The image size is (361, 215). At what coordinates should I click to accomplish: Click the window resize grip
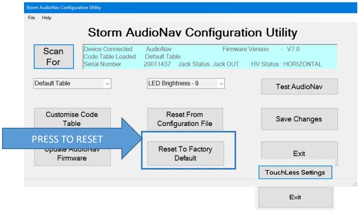coord(355,184)
